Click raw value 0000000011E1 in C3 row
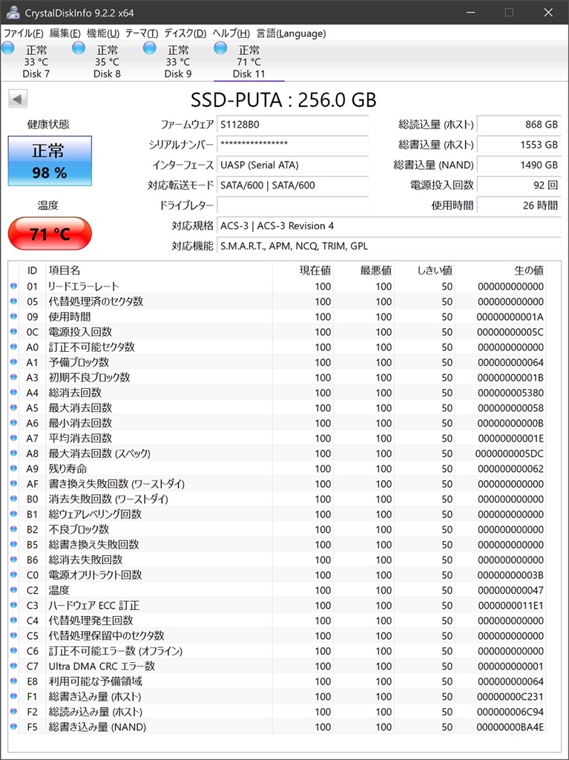Screen dimensions: 569x760 (x=511, y=606)
